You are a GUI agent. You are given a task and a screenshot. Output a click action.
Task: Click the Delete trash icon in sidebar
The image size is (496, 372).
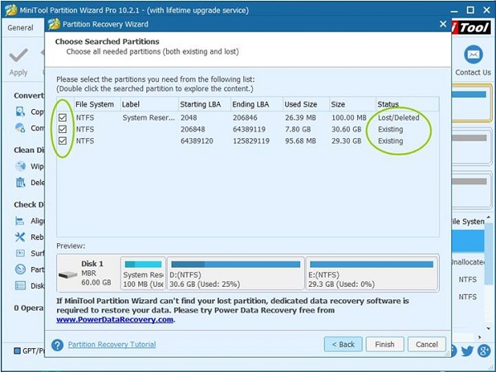point(21,182)
